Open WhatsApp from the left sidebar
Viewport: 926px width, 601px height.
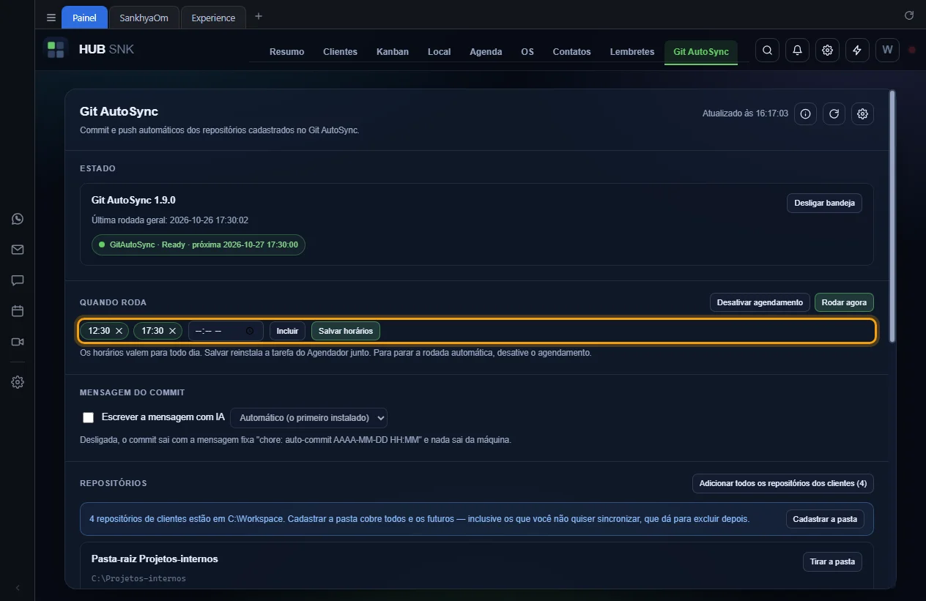coord(18,219)
